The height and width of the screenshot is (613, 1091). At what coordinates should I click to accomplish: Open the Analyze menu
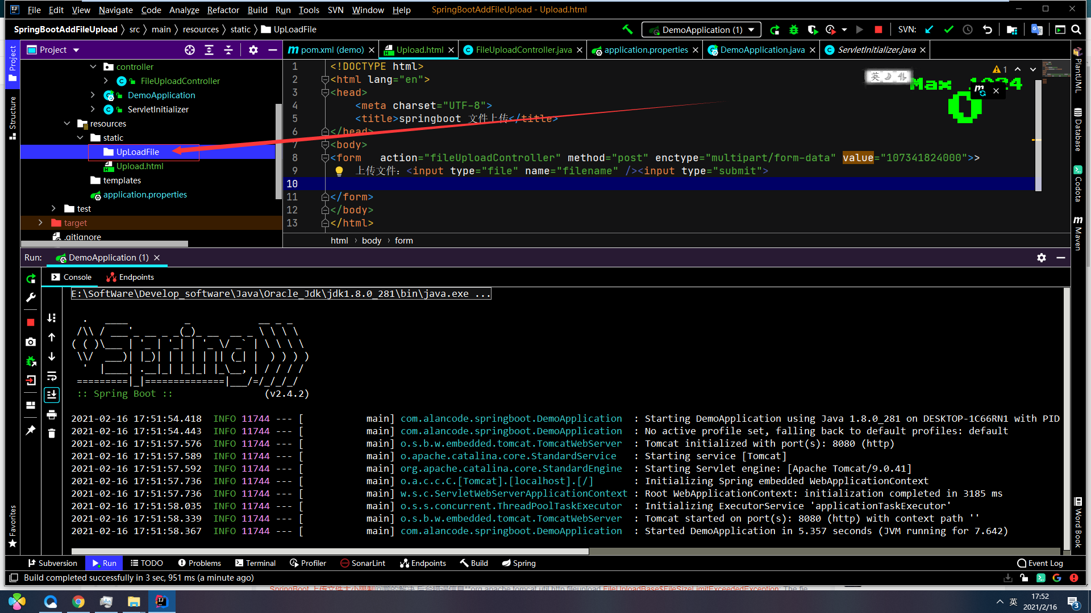(184, 10)
